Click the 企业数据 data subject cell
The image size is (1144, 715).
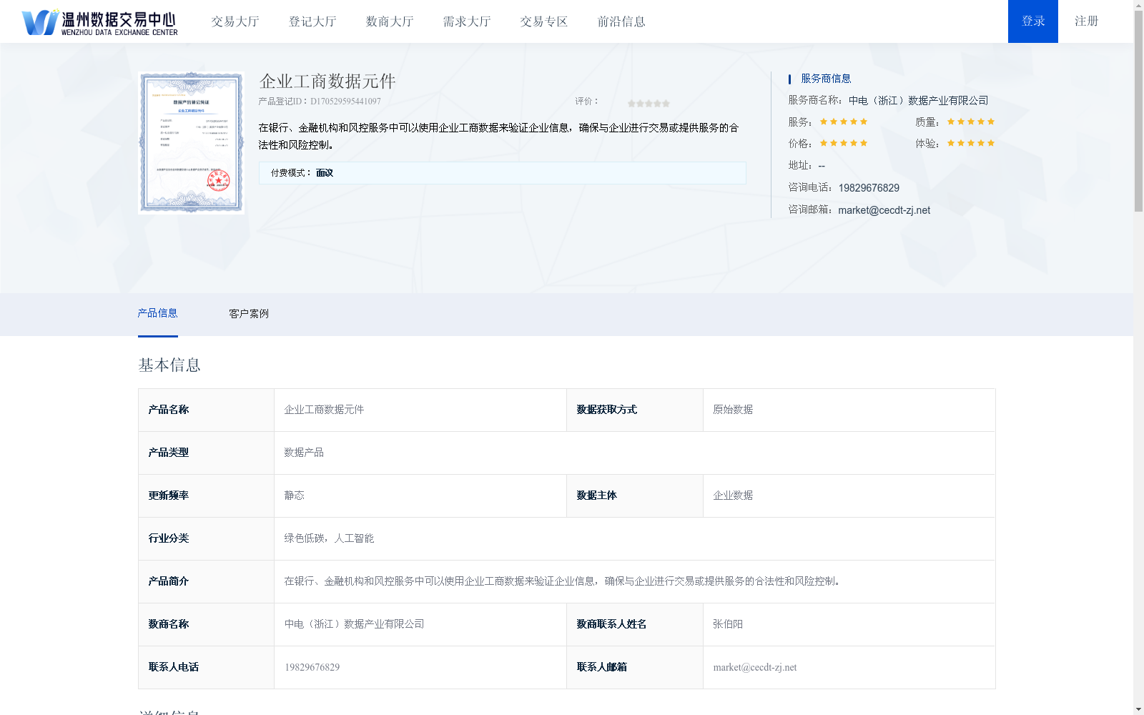[x=849, y=495]
